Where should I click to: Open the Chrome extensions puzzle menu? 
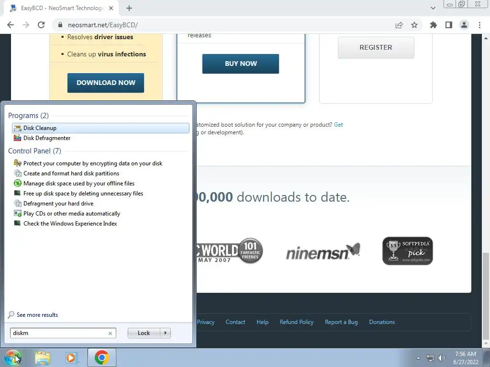coord(434,25)
